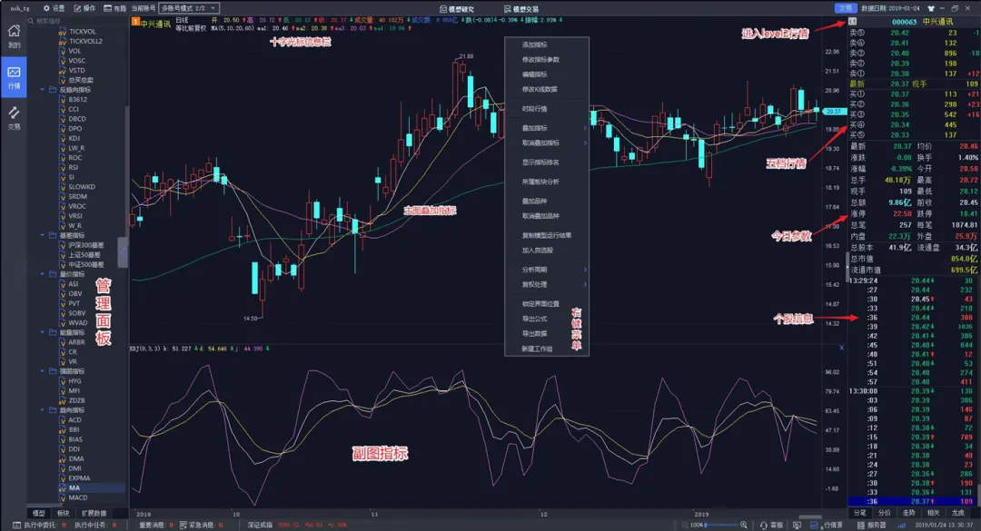Click the search magnifier in indicator panel
This screenshot has height=531, width=981.
[31, 21]
